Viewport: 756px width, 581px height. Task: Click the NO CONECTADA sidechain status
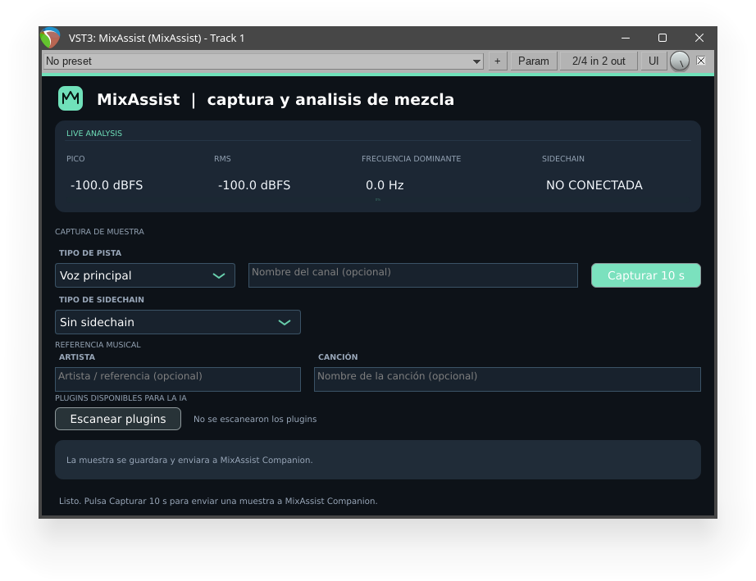point(594,185)
